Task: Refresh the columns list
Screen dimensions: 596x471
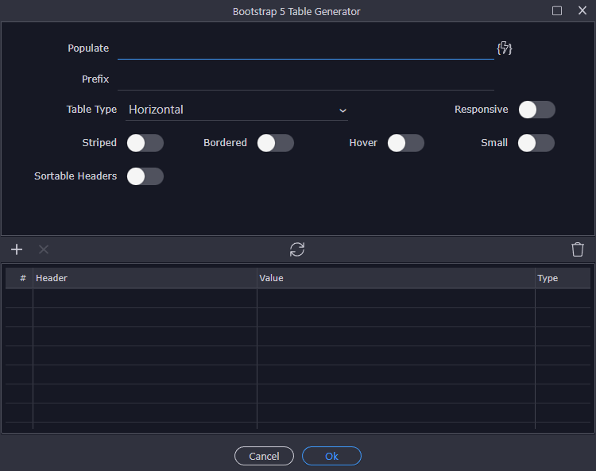Action: [x=297, y=249]
